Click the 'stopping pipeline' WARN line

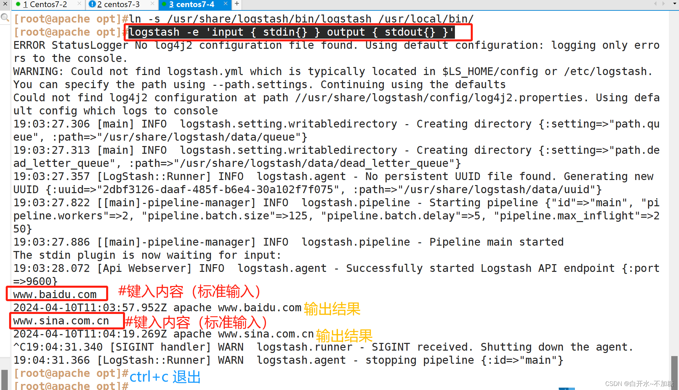[288, 360]
